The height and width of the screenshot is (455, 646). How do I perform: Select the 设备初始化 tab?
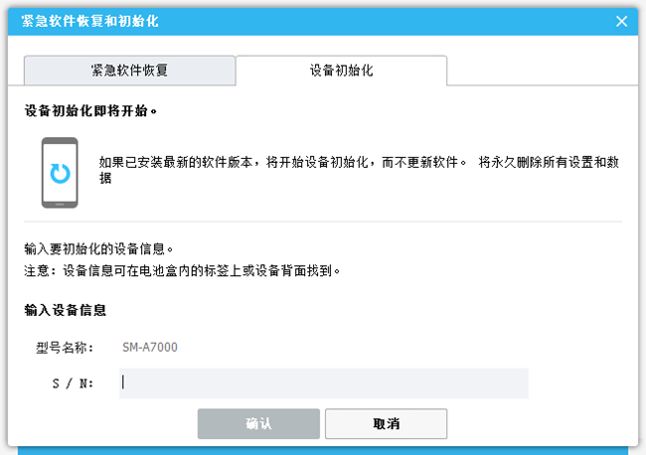pyautogui.click(x=341, y=71)
